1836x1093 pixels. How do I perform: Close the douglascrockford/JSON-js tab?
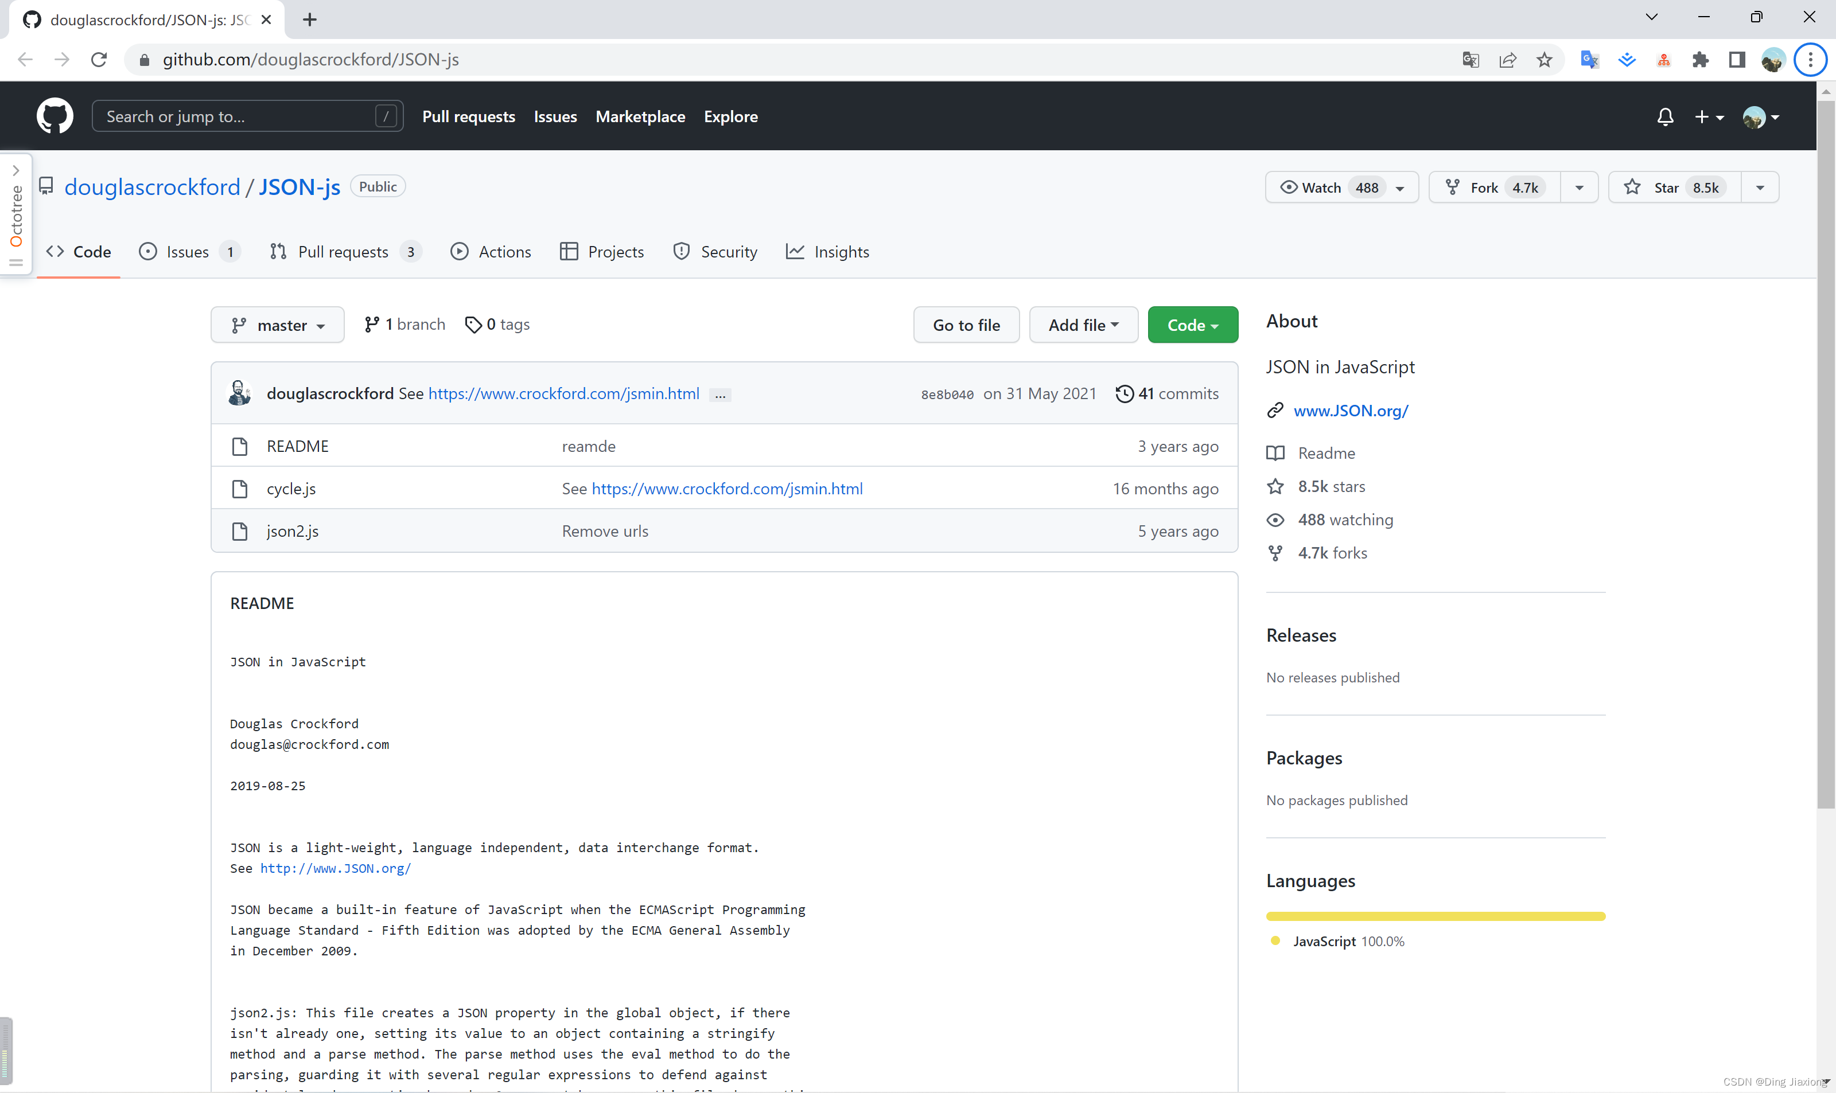coord(267,20)
